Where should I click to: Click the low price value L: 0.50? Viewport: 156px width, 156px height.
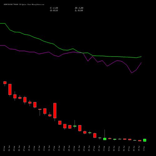click(79, 11)
